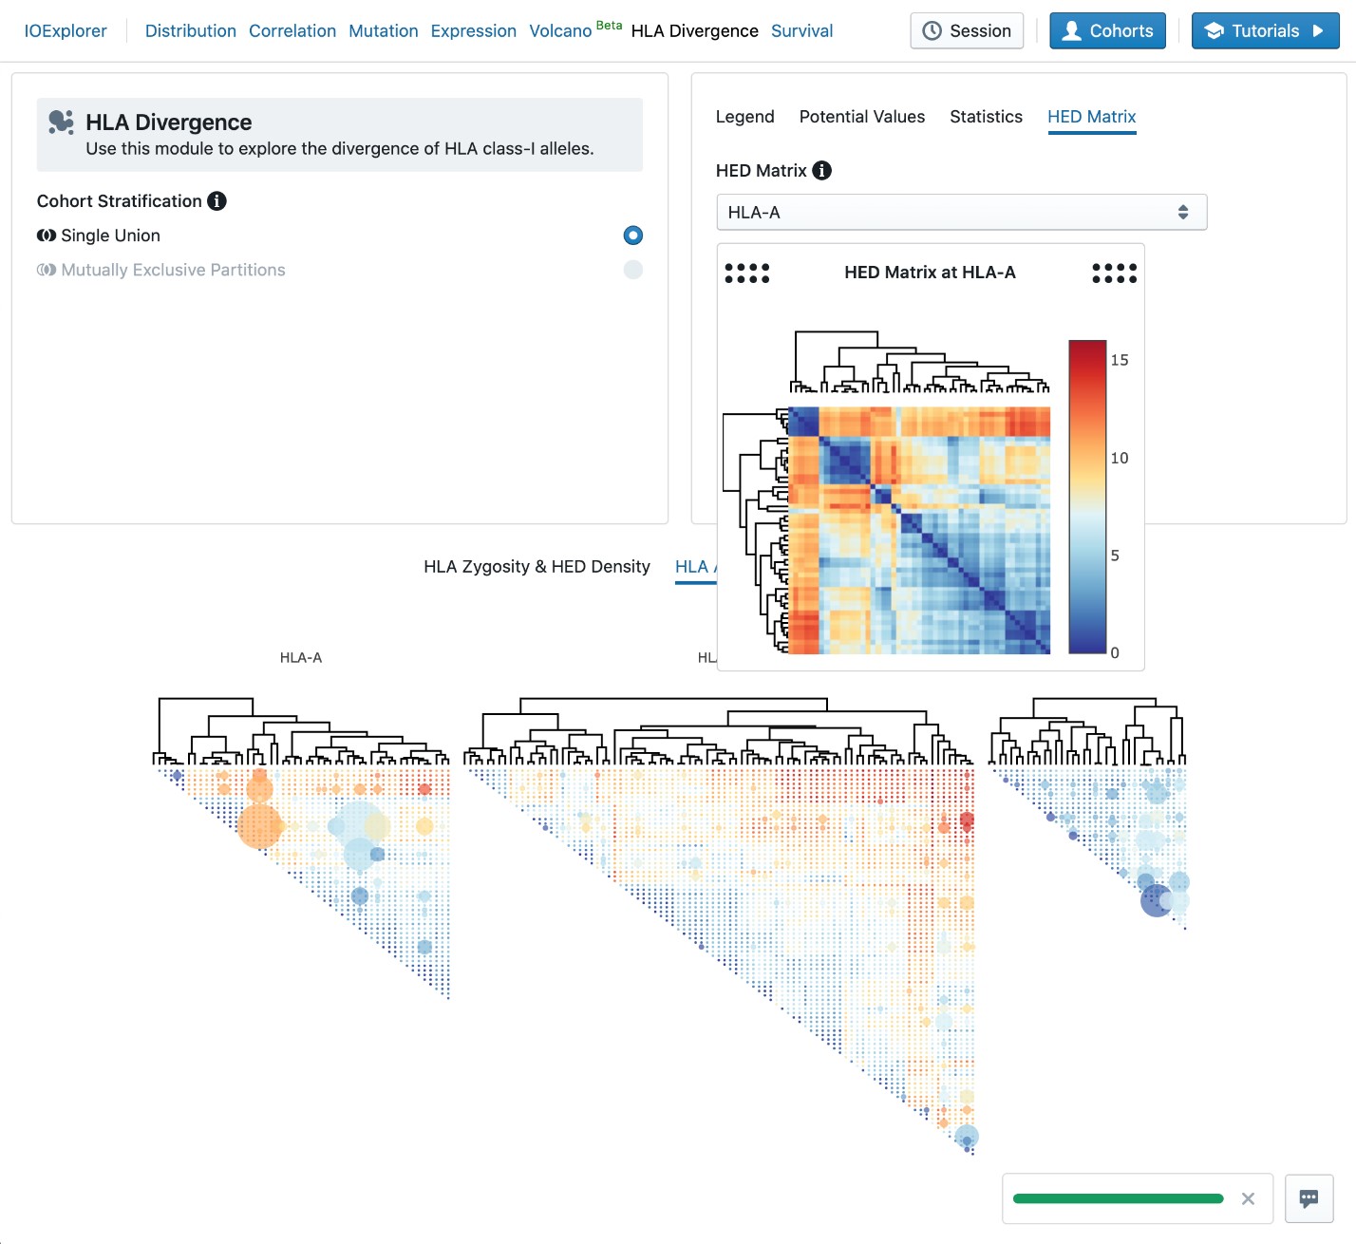Viewport: 1356px width, 1244px height.
Task: Switch to the HLA Zygosity & HED Density tab
Action: point(537,566)
